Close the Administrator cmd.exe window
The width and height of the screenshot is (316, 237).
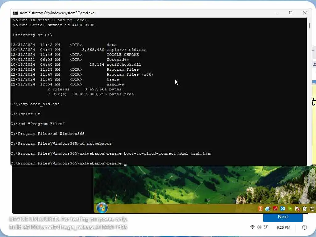pyautogui.click(x=305, y=13)
